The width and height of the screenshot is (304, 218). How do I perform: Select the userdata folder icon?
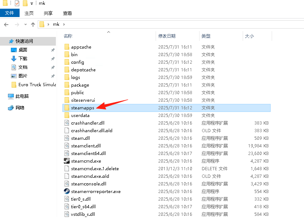(67, 115)
